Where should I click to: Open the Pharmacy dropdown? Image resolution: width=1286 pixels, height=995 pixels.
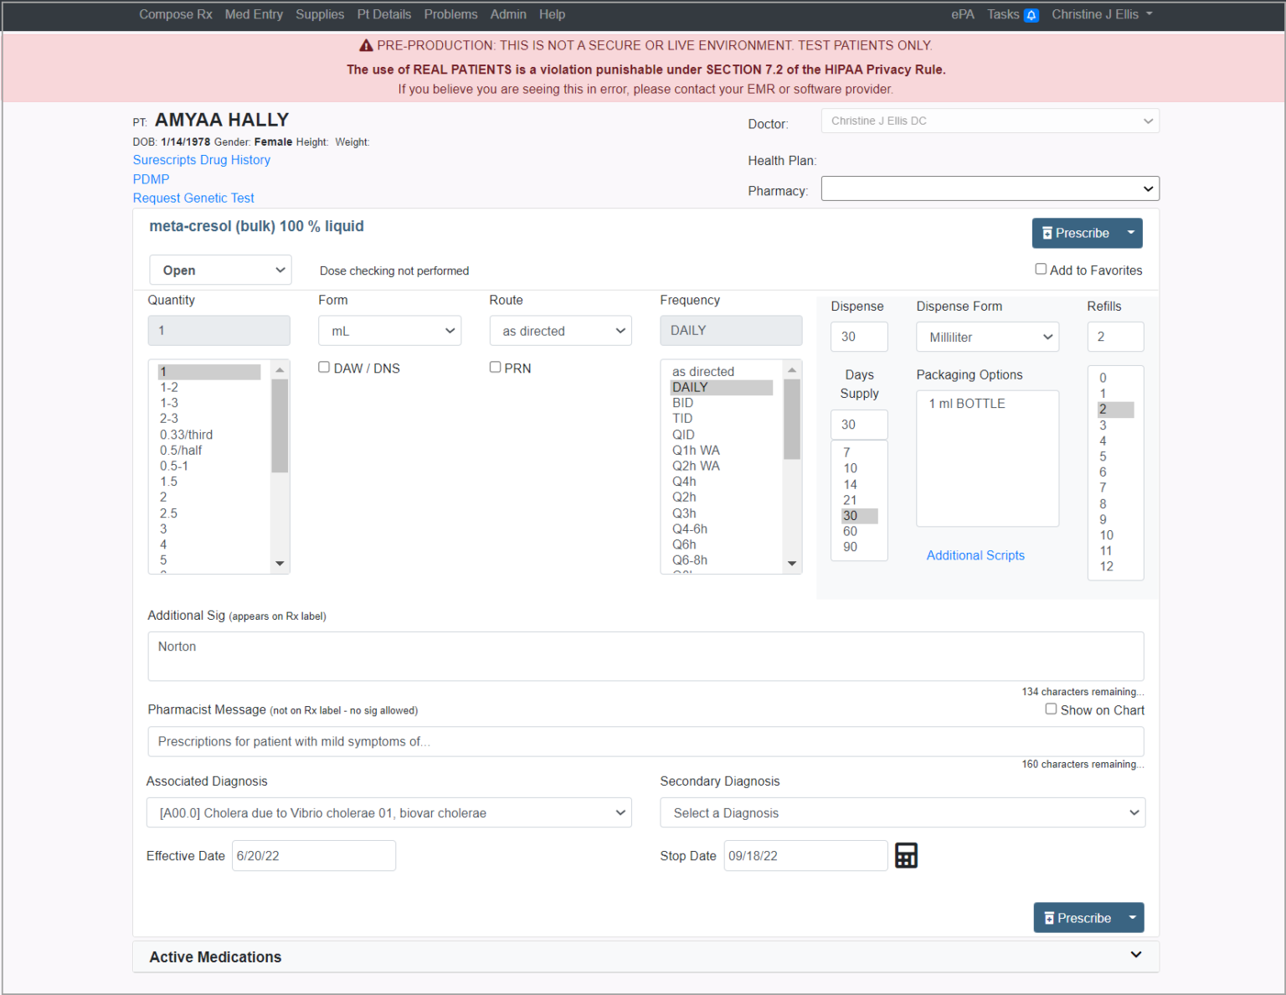(990, 188)
